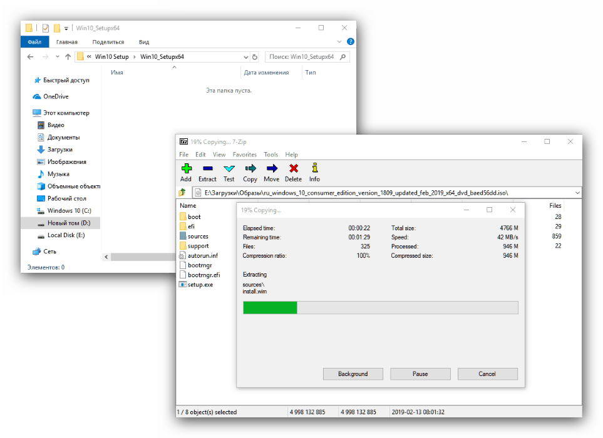Select the support folder in 7-Zip list

click(x=194, y=245)
